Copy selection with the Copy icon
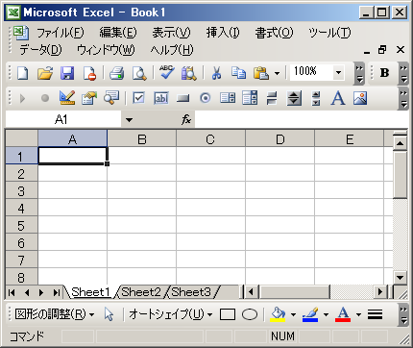The image size is (413, 348). (239, 73)
